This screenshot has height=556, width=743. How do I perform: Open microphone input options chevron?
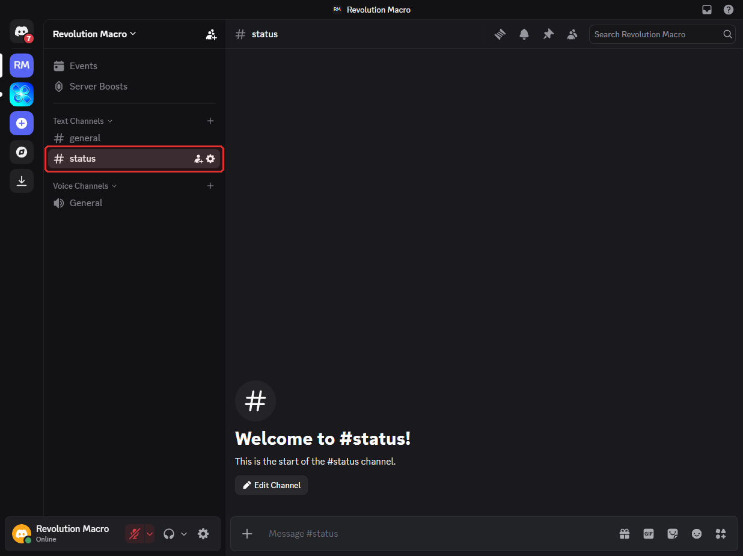150,534
